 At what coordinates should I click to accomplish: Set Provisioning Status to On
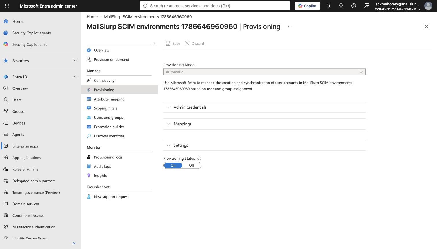point(173,166)
